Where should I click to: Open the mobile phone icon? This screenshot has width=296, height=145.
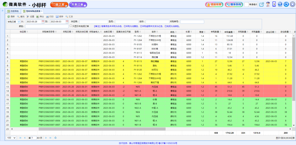click(x=274, y=4)
